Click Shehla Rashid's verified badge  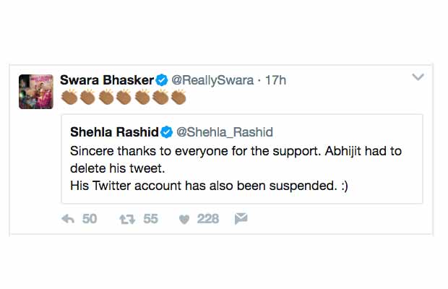tap(165, 132)
